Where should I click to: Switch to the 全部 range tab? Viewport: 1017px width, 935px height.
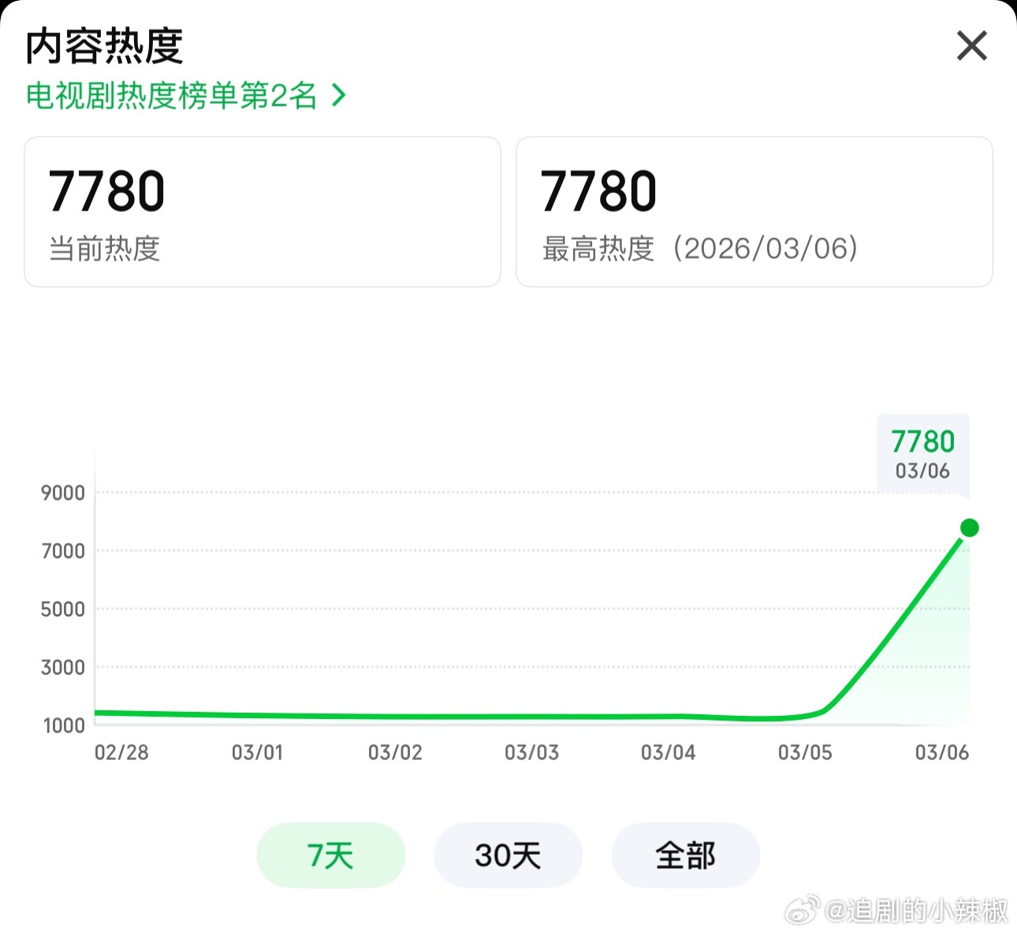point(685,855)
